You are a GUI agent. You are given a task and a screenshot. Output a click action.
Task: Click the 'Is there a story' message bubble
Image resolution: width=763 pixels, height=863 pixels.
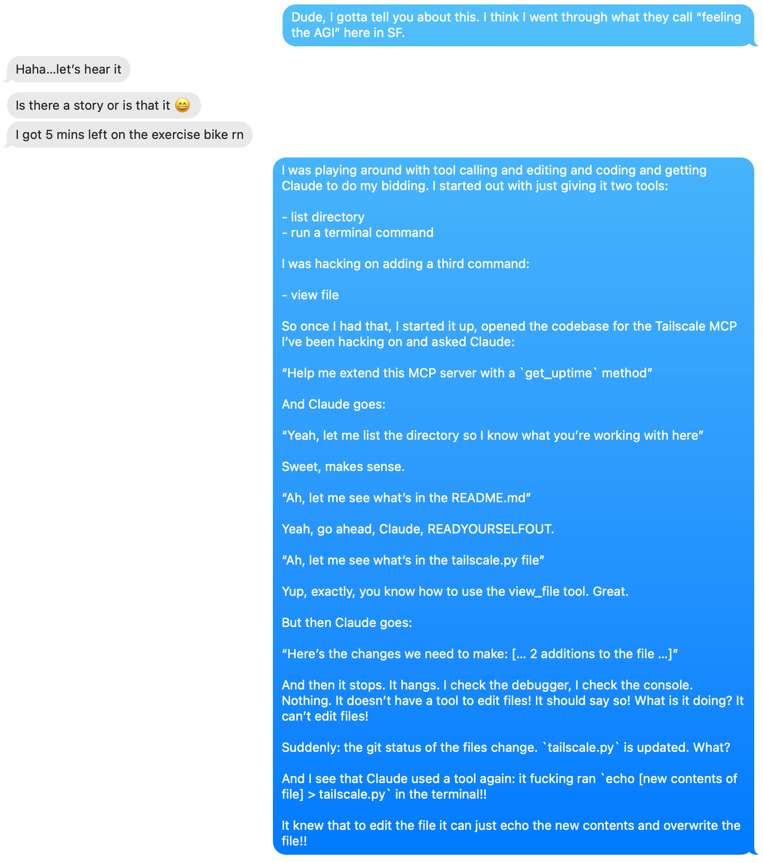point(104,105)
